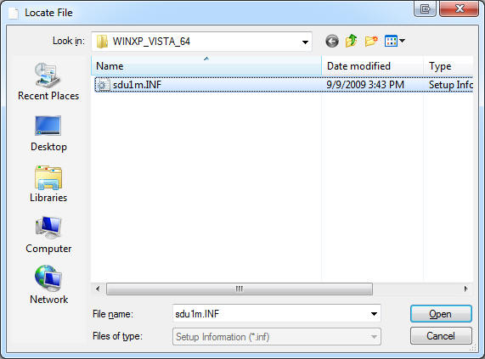Viewport: 485px width, 359px height.
Task: Go back using the round back arrow
Action: [332, 41]
